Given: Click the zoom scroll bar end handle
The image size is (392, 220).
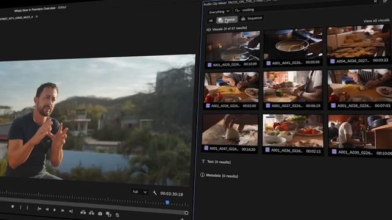Looking at the screenshot, I should (x=186, y=213).
